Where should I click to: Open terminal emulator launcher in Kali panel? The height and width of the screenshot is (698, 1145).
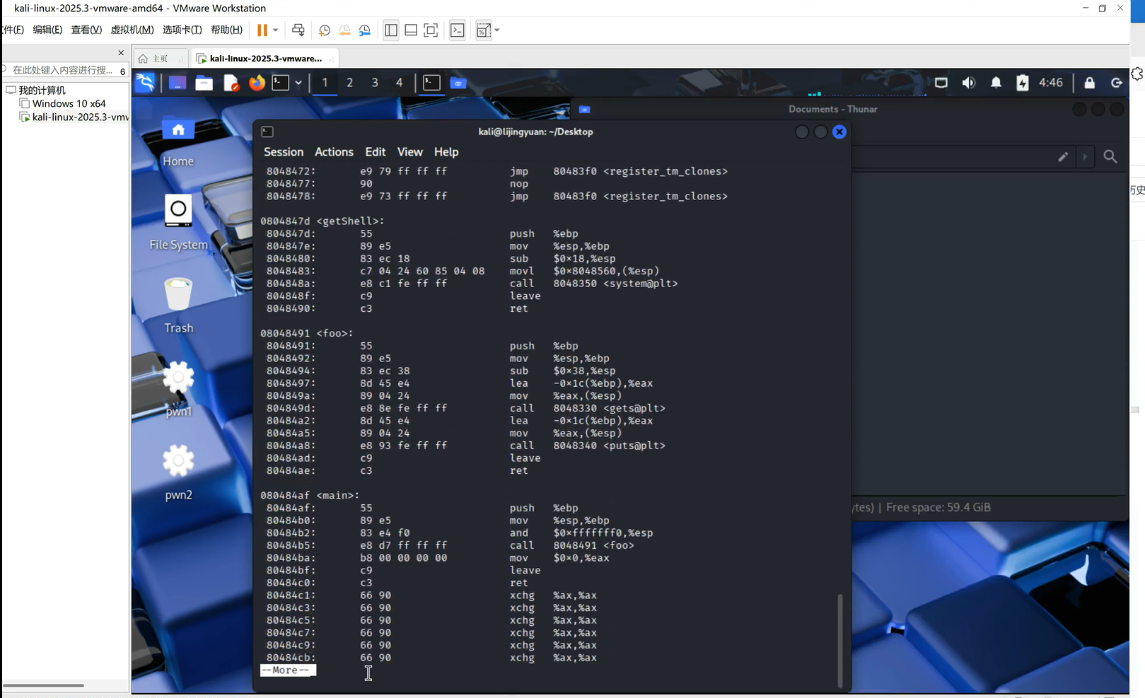point(281,83)
